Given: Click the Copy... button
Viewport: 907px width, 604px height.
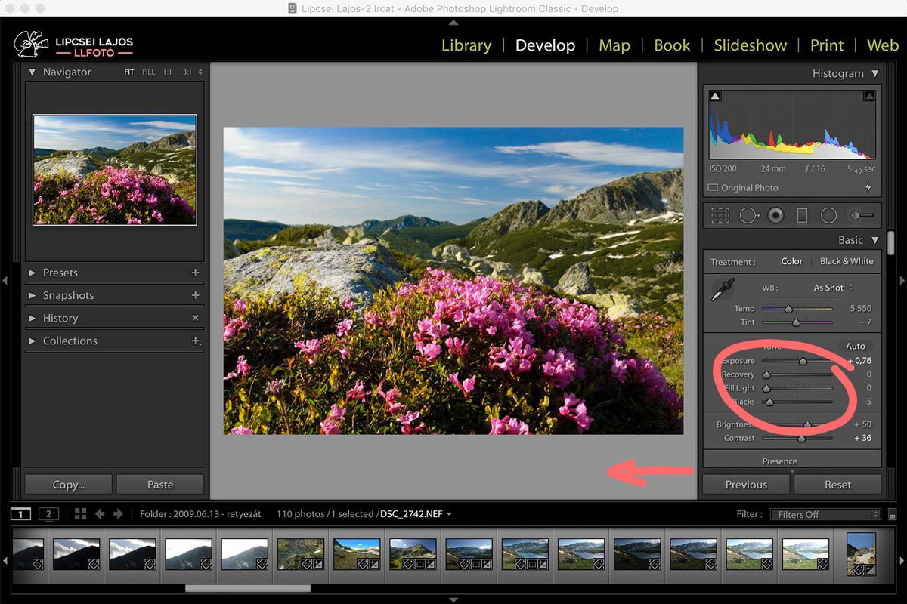Looking at the screenshot, I should click(68, 484).
